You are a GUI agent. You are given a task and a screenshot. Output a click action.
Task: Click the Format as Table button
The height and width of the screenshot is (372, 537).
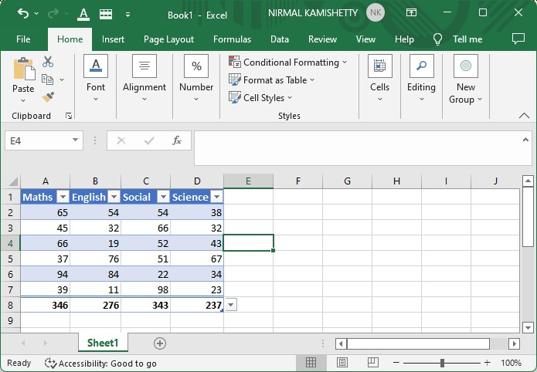273,80
